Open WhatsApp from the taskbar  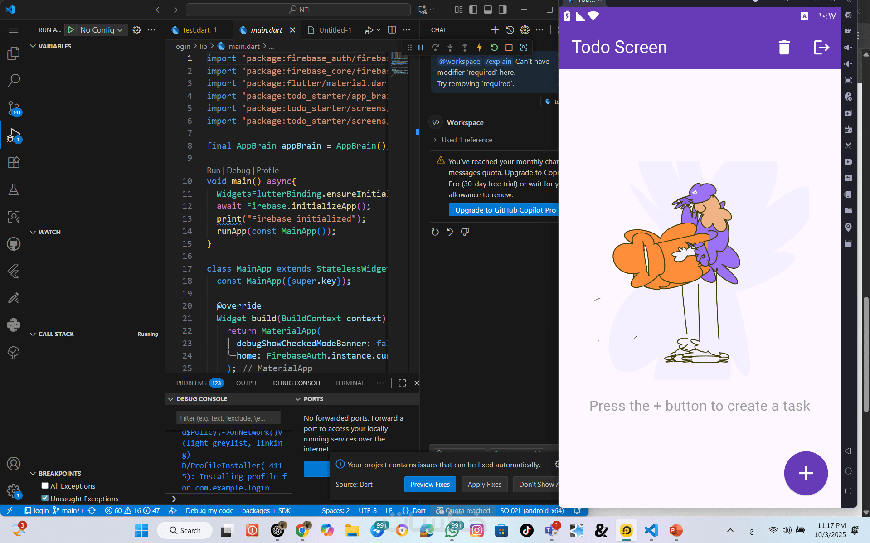pyautogui.click(x=452, y=530)
